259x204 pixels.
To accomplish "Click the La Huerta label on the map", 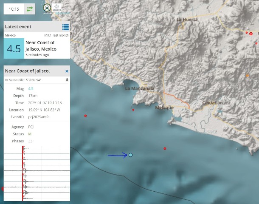I will [187, 20].
